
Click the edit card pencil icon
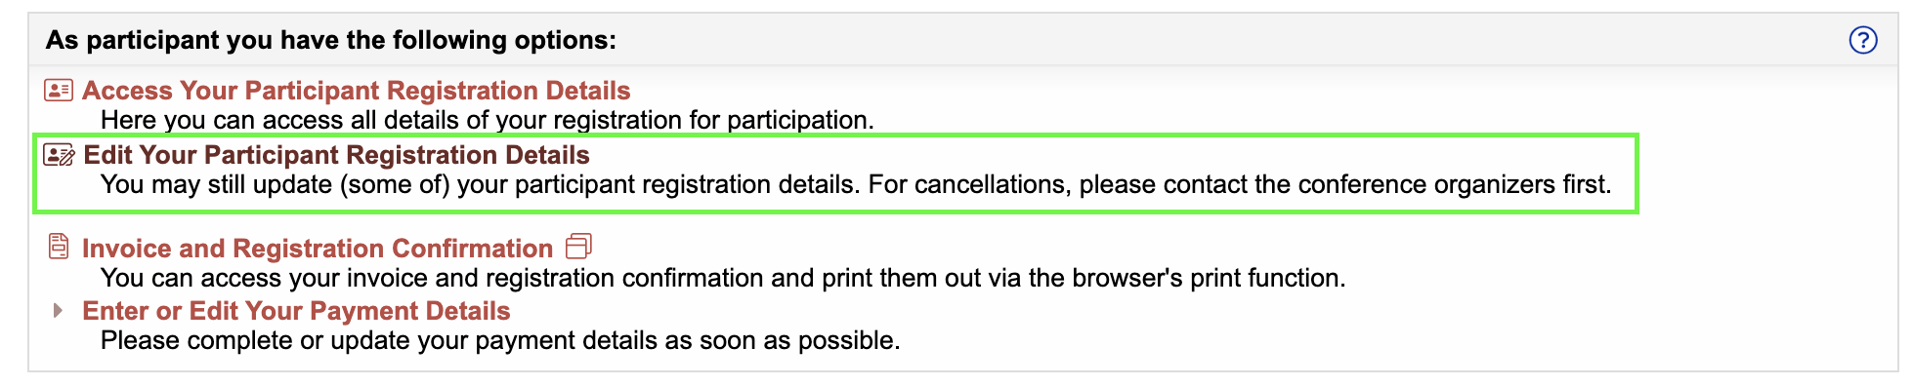[x=60, y=155]
